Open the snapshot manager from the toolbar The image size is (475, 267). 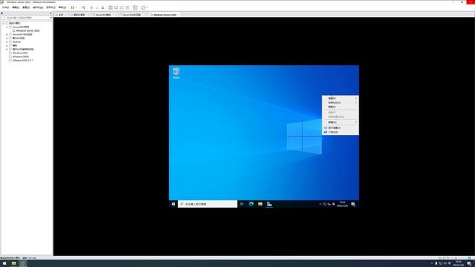pyautogui.click(x=102, y=7)
